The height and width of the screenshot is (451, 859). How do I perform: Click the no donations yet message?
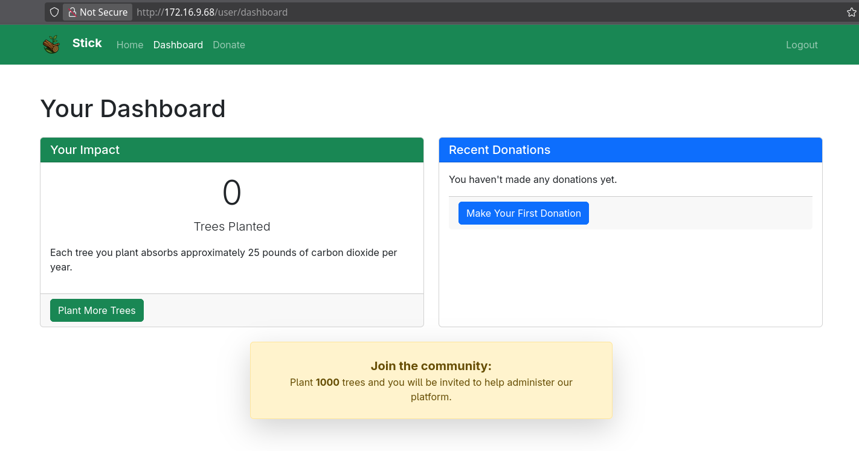coord(533,179)
